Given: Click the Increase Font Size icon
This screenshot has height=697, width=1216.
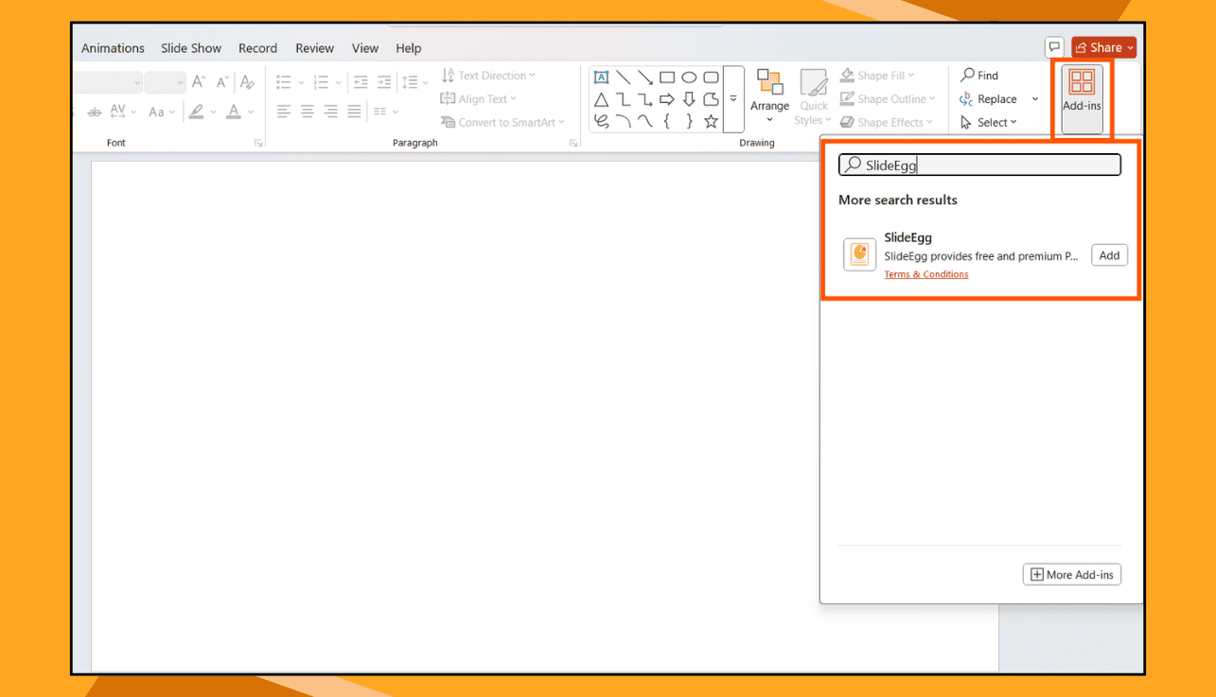Looking at the screenshot, I should tap(199, 82).
